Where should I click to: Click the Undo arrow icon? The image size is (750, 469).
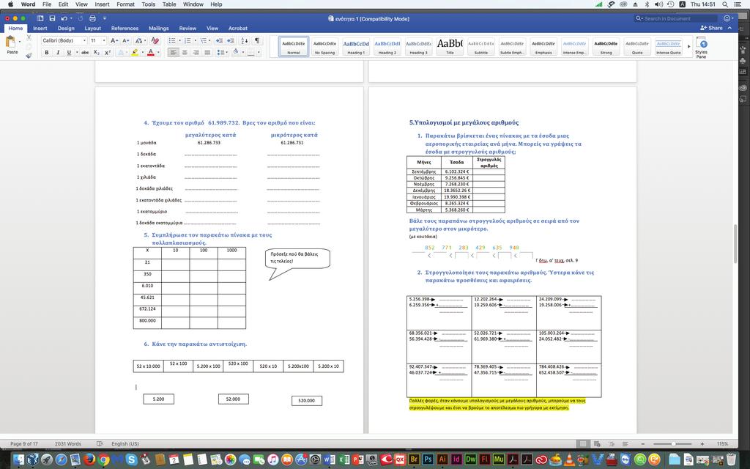coord(64,18)
